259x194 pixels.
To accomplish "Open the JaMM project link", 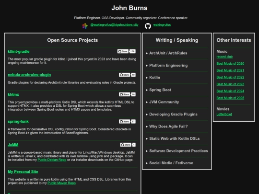I will [13, 145].
